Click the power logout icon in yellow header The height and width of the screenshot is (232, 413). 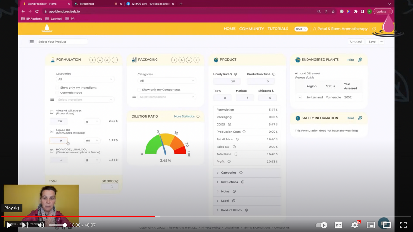click(x=374, y=29)
